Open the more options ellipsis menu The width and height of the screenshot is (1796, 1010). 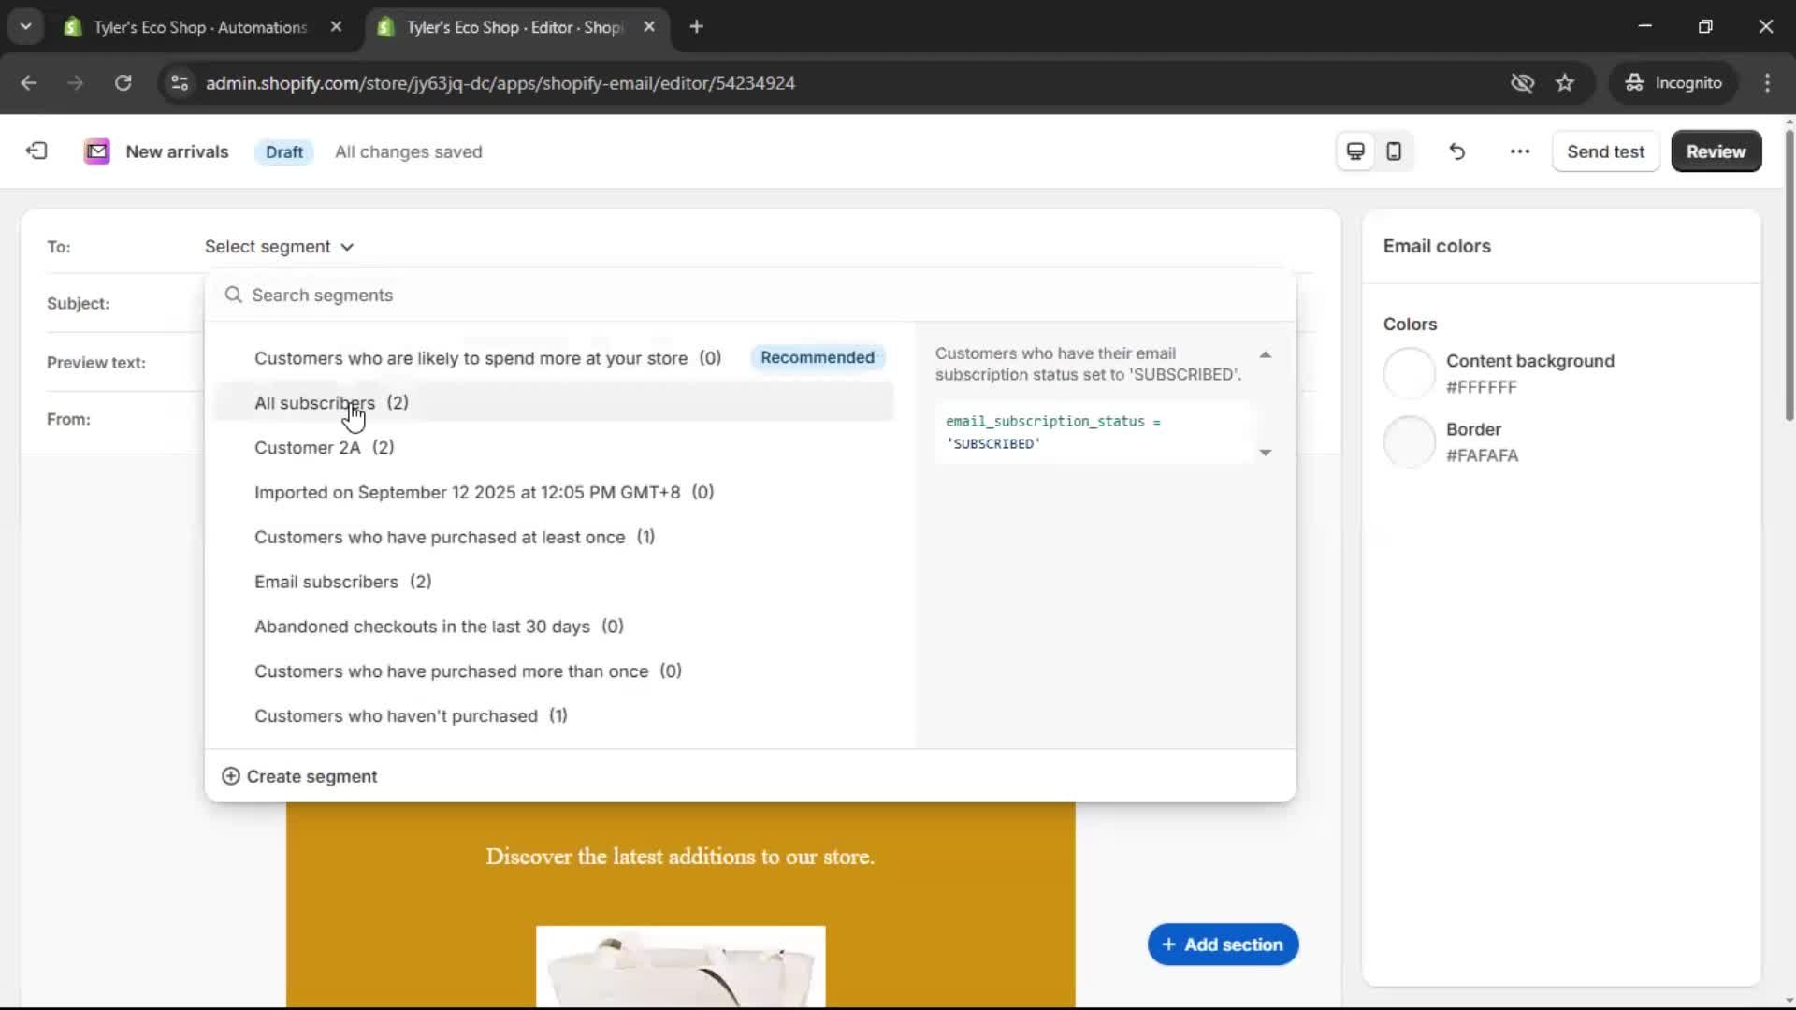(x=1519, y=151)
